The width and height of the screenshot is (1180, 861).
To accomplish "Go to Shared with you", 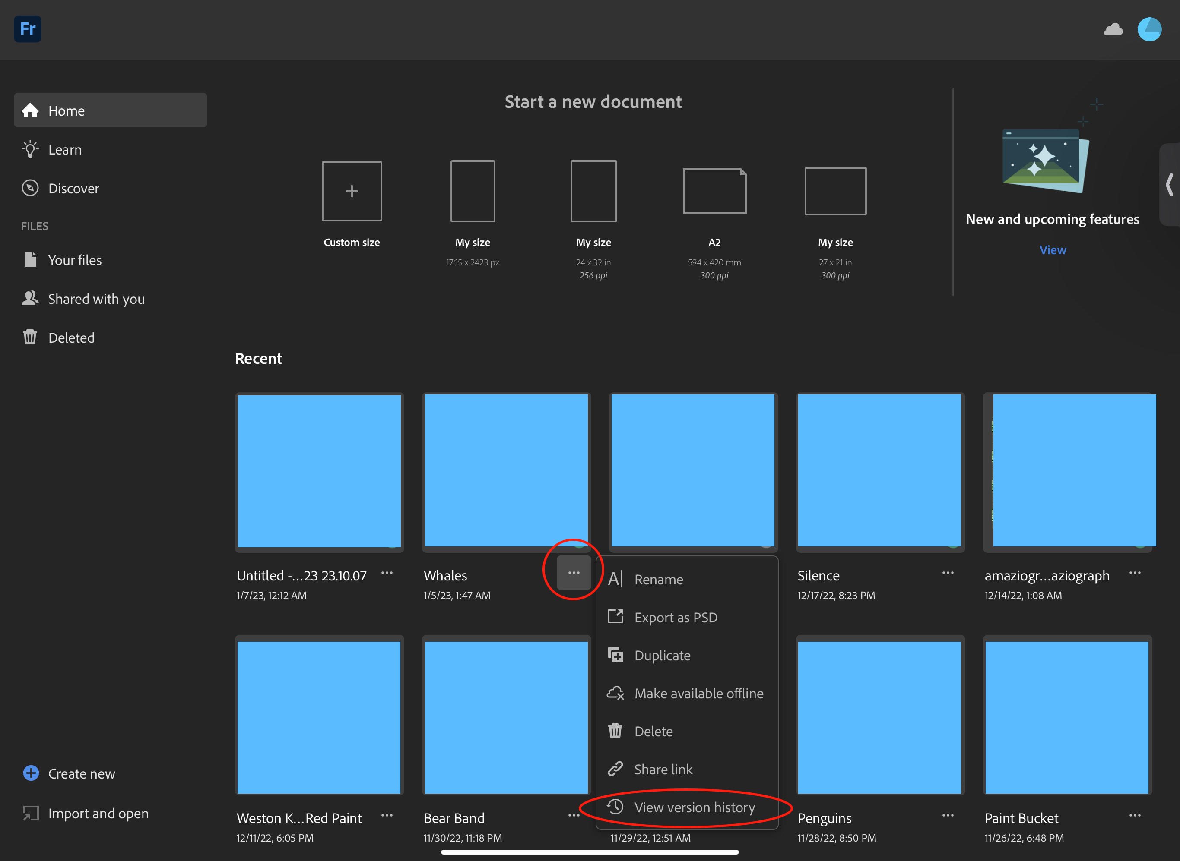I will tap(96, 299).
